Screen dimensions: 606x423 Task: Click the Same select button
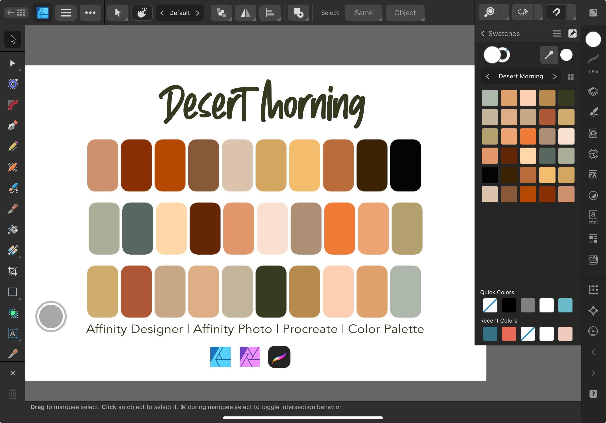point(363,13)
